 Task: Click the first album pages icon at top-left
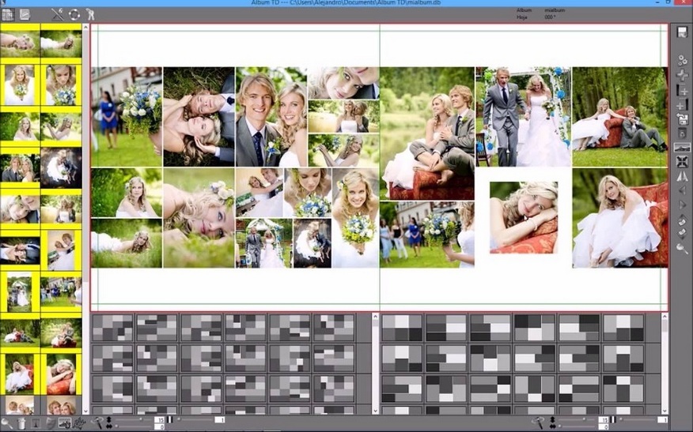(x=8, y=14)
